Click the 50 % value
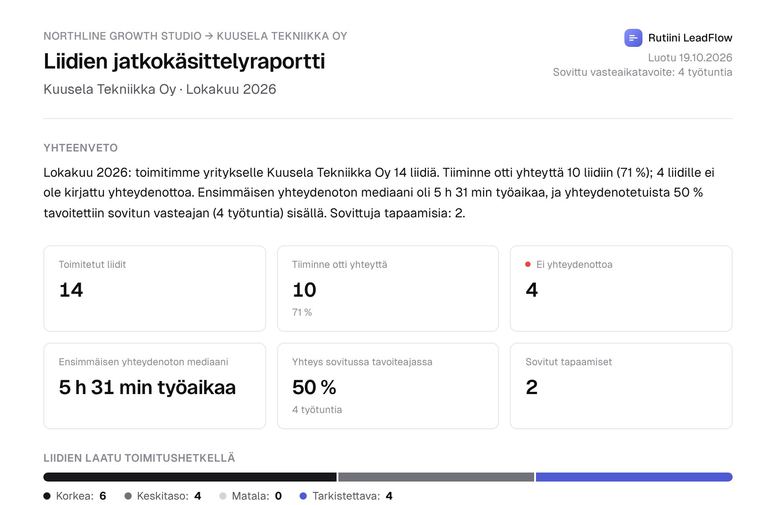The image size is (776, 505). [314, 387]
